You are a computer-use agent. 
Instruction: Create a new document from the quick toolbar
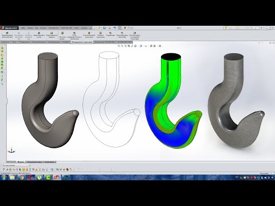pos(94,28)
